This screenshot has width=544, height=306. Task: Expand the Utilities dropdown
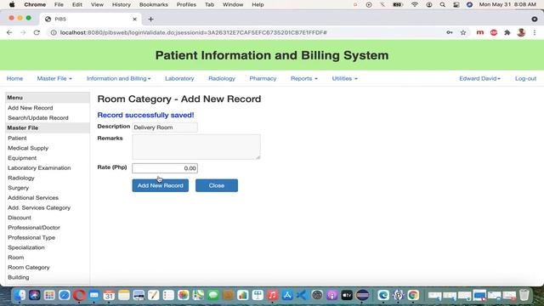[344, 78]
